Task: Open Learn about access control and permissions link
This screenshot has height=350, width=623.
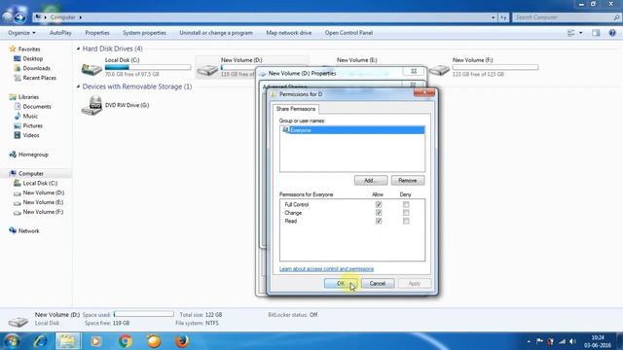Action: point(327,269)
